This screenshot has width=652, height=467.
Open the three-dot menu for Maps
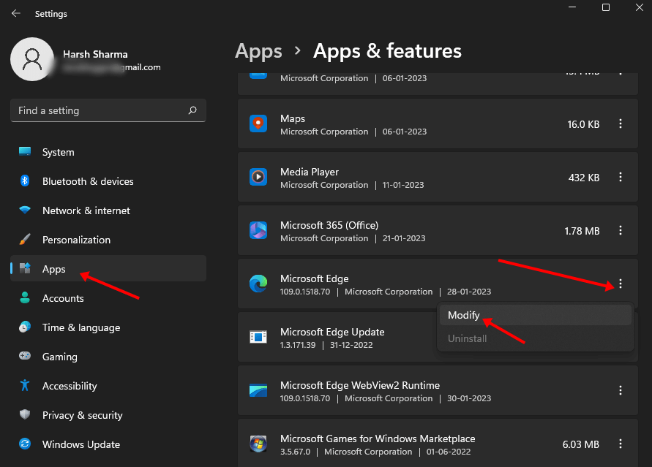click(621, 124)
